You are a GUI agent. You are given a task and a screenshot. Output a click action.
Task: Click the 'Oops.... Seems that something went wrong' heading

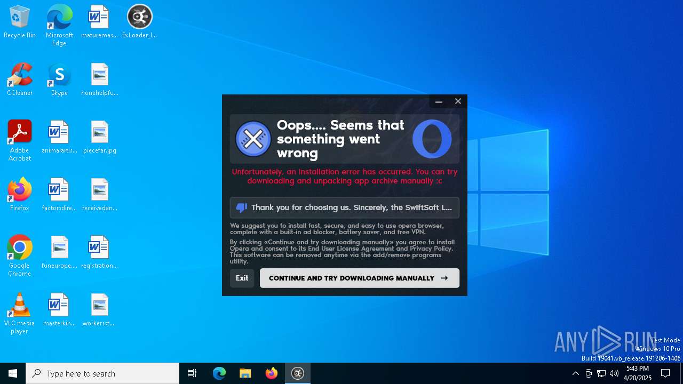point(340,139)
